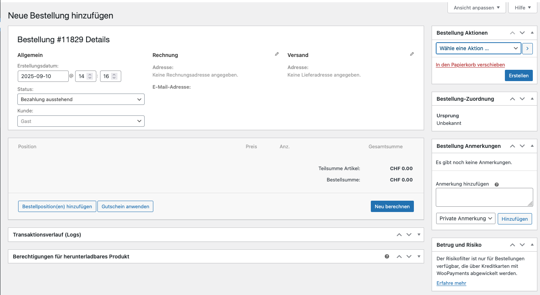Screen dimensions: 540x295
Task: Move Transaktionsverlauf (Logs) panel up
Action: 399,235
